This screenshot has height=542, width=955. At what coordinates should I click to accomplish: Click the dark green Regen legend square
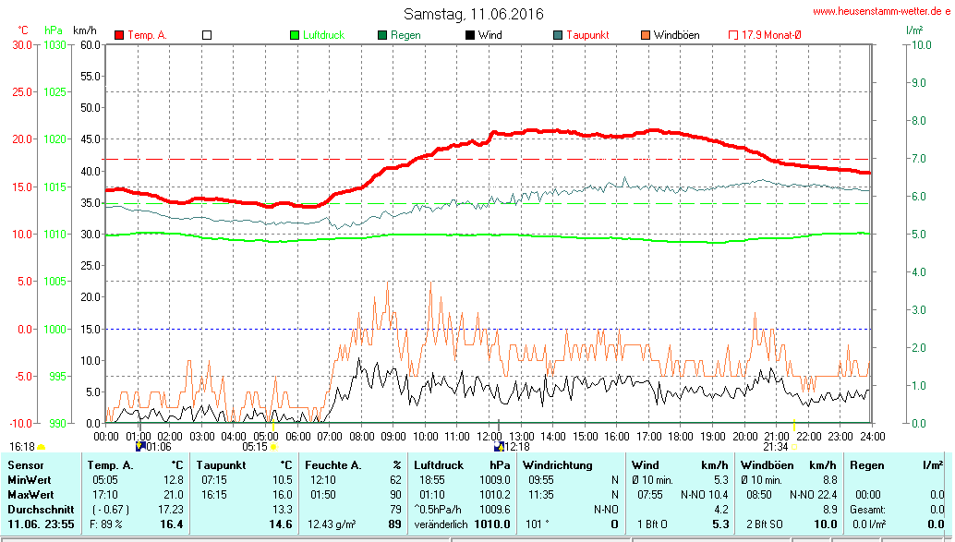pyautogui.click(x=382, y=35)
